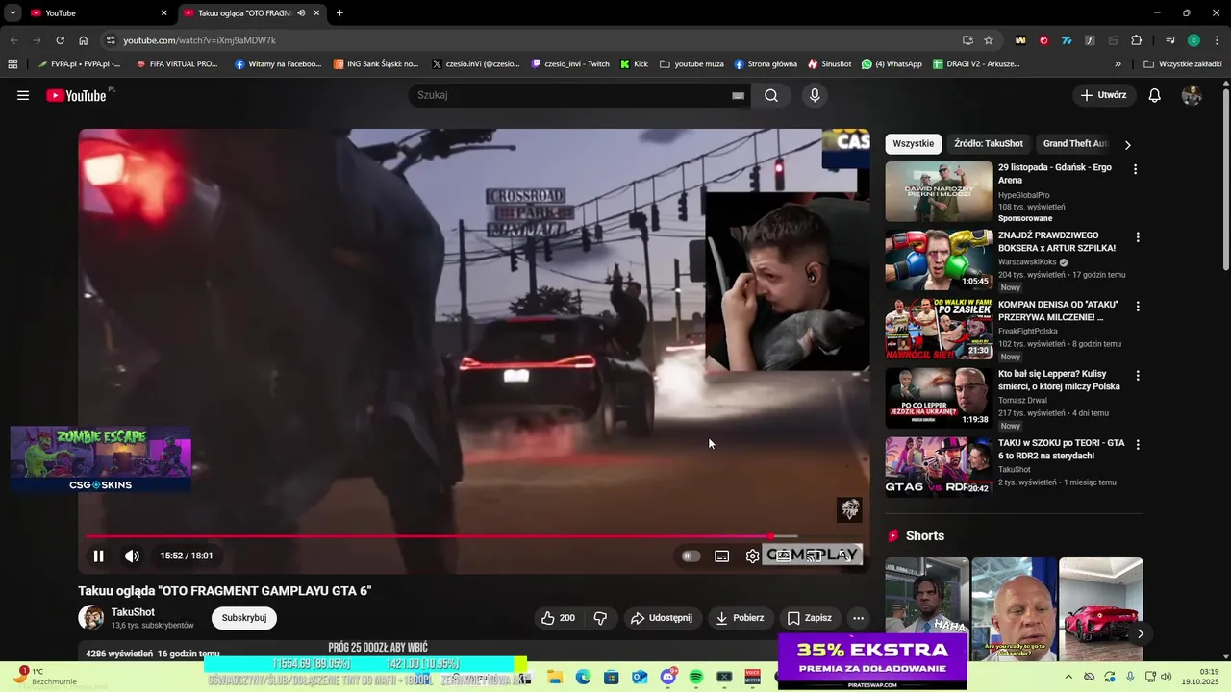
Task: Dislike the video
Action: 600,618
